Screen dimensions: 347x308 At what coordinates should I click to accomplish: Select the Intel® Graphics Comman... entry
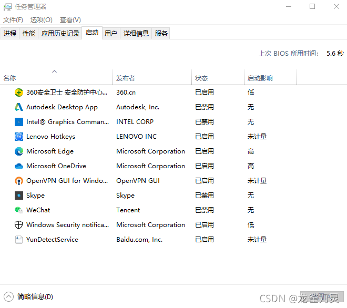tap(68, 122)
